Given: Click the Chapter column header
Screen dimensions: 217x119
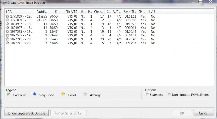Looking at the screenshot, I should pyautogui.click(x=99, y=12).
